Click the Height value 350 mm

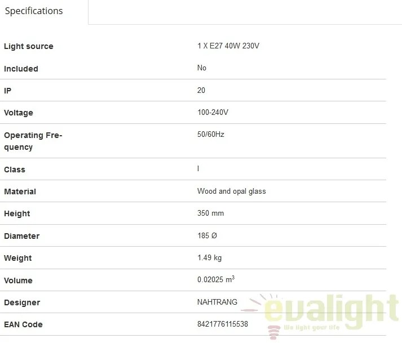coord(210,213)
